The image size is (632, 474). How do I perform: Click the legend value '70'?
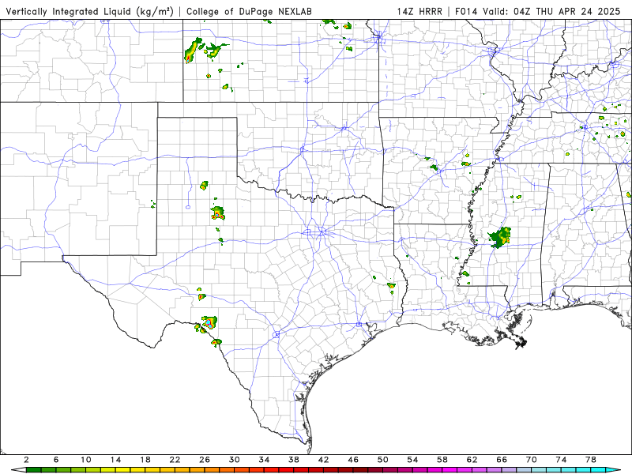pos(532,460)
